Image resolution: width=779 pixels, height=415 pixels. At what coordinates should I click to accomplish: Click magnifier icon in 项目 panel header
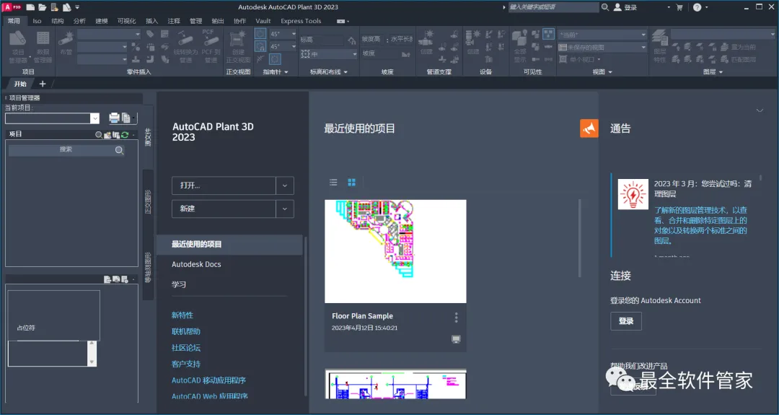[x=99, y=135]
